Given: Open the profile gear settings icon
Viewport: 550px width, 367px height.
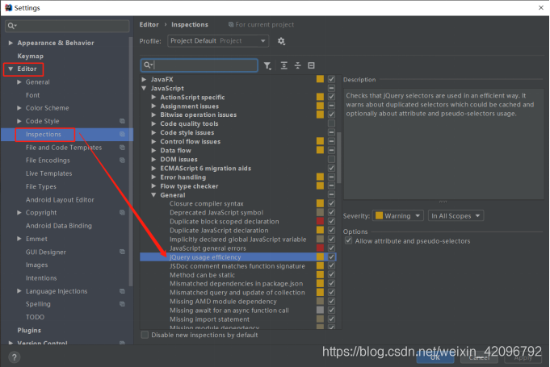Looking at the screenshot, I should tap(281, 41).
